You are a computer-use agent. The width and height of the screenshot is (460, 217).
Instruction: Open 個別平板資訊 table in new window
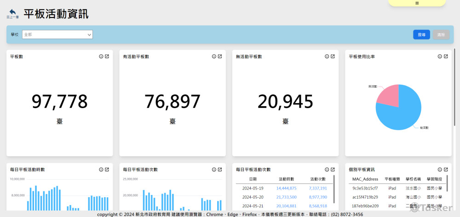[446, 170]
